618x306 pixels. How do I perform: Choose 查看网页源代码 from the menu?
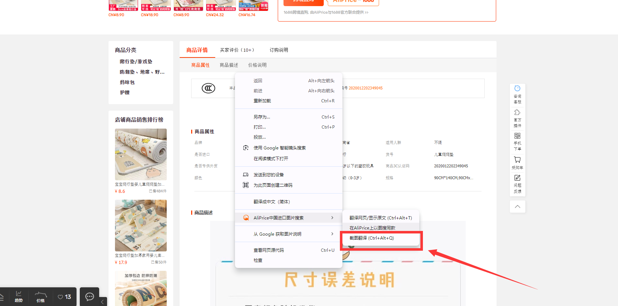(289, 250)
